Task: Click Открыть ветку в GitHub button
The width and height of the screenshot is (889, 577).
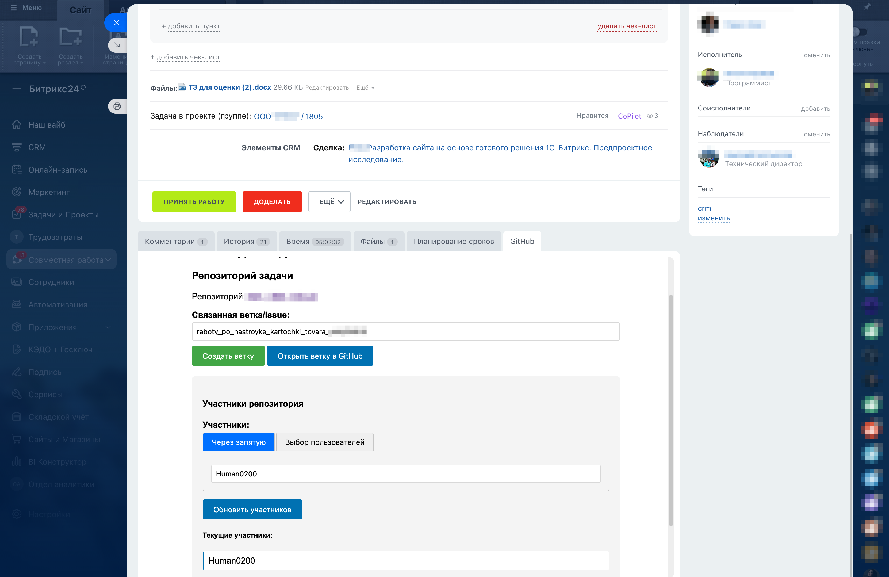Action: click(x=320, y=356)
